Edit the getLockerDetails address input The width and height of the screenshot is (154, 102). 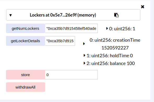60,41
